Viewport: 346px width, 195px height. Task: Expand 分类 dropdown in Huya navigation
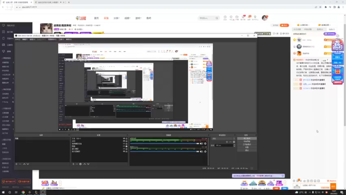tap(116, 18)
